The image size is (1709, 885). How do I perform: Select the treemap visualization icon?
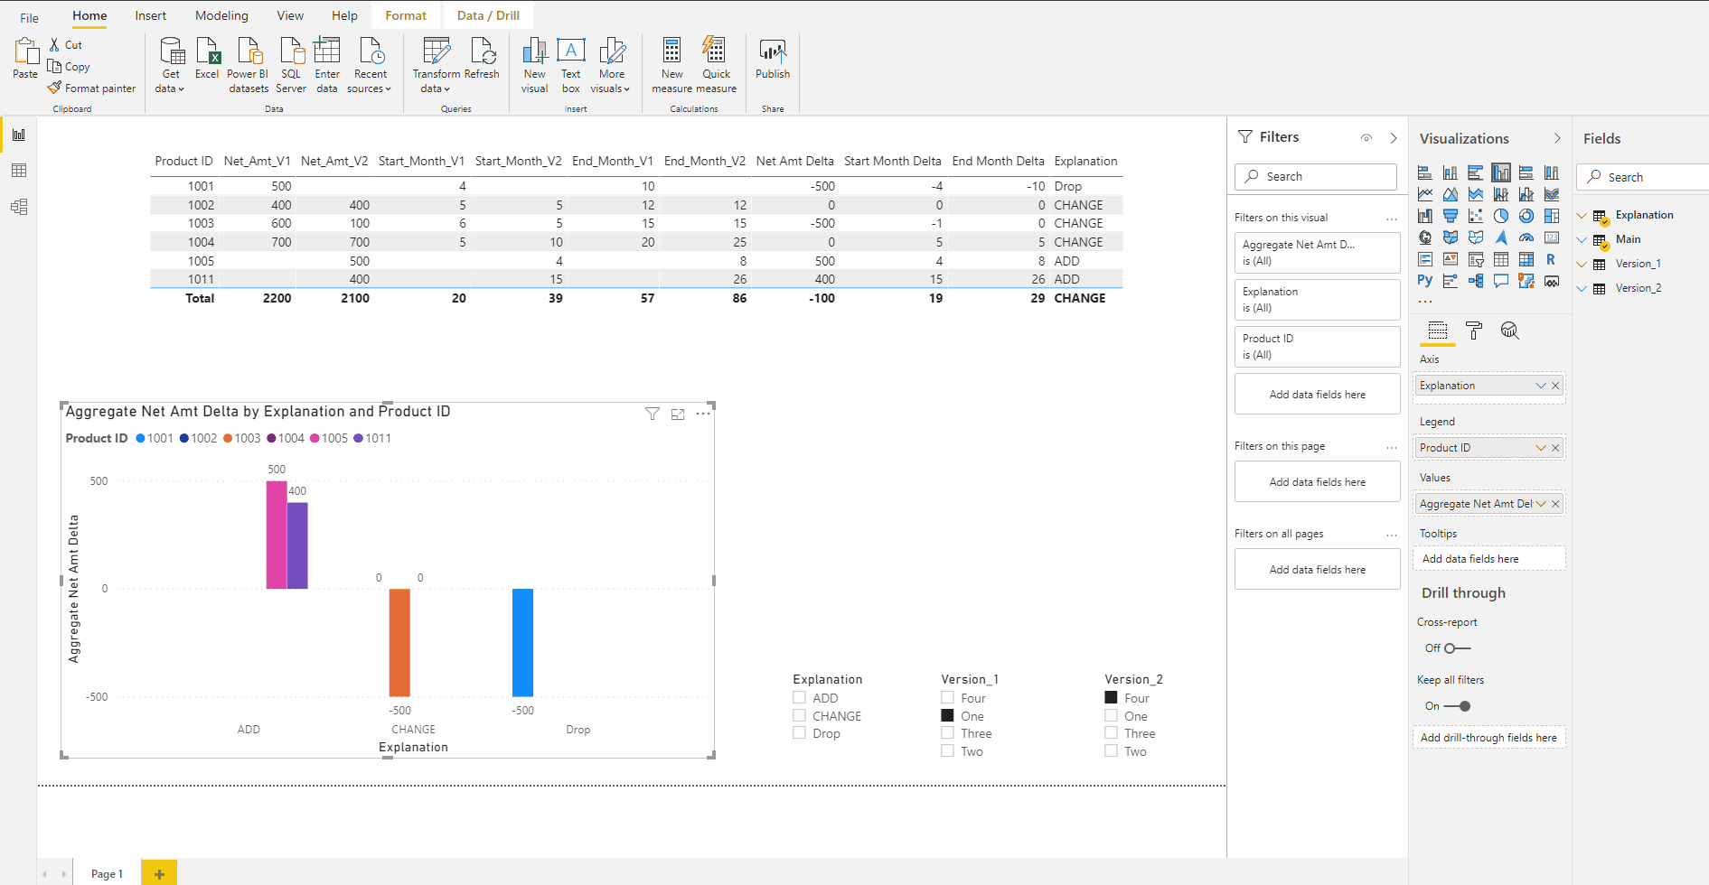pyautogui.click(x=1552, y=216)
